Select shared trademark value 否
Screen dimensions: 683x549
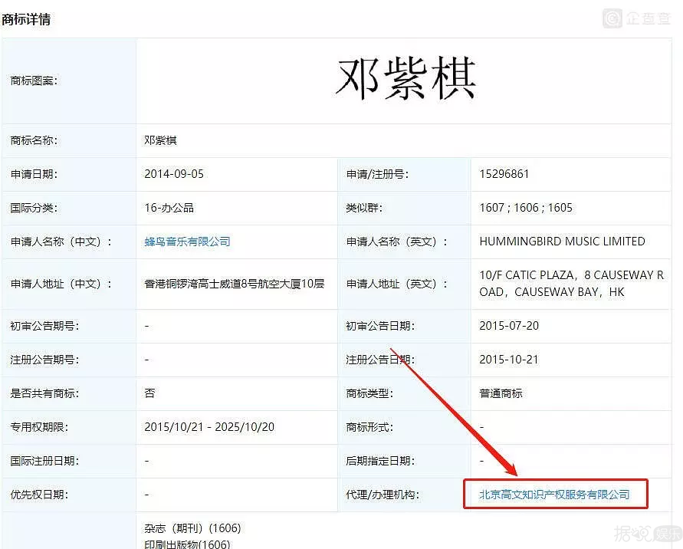[149, 393]
